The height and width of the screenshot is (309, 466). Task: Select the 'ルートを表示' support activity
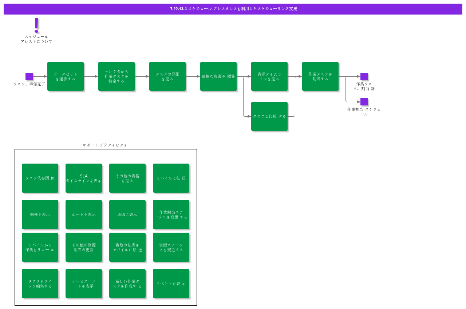[x=84, y=214]
